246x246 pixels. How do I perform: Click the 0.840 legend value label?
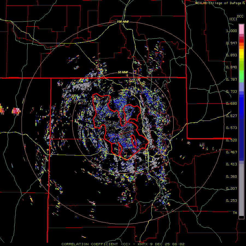[x=232, y=67]
